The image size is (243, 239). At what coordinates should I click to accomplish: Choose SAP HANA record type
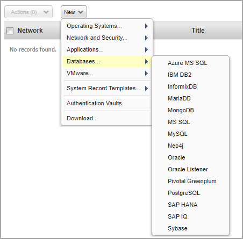(x=190, y=205)
